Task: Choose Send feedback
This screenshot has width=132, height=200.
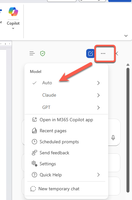Action: [x=66, y=153]
